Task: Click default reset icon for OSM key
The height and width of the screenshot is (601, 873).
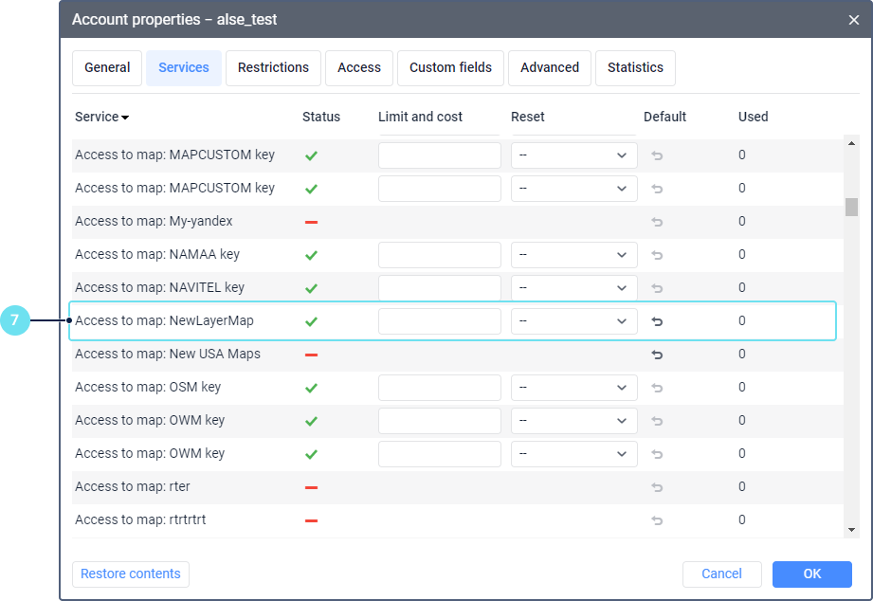Action: coord(657,388)
